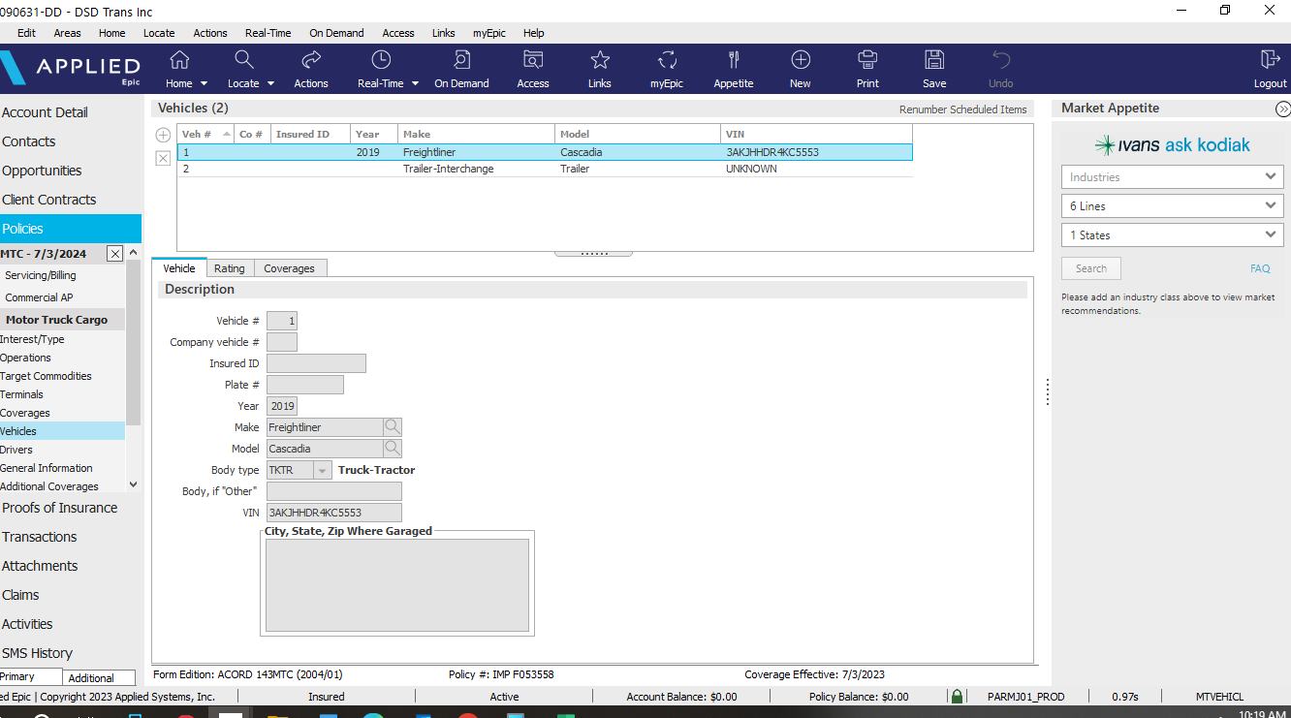Click the Links star icon
Viewport: 1291px width, 718px height.
click(x=600, y=60)
